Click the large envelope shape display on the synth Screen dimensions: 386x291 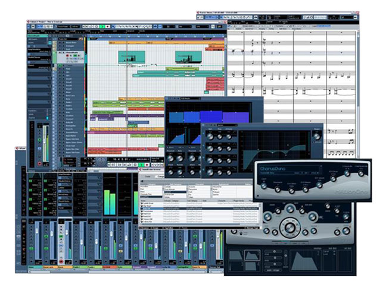(304, 260)
